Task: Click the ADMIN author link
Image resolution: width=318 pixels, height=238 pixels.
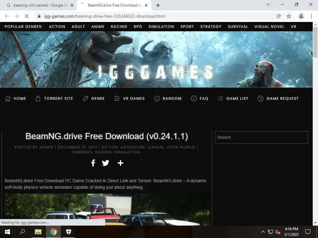Action: click(x=47, y=147)
